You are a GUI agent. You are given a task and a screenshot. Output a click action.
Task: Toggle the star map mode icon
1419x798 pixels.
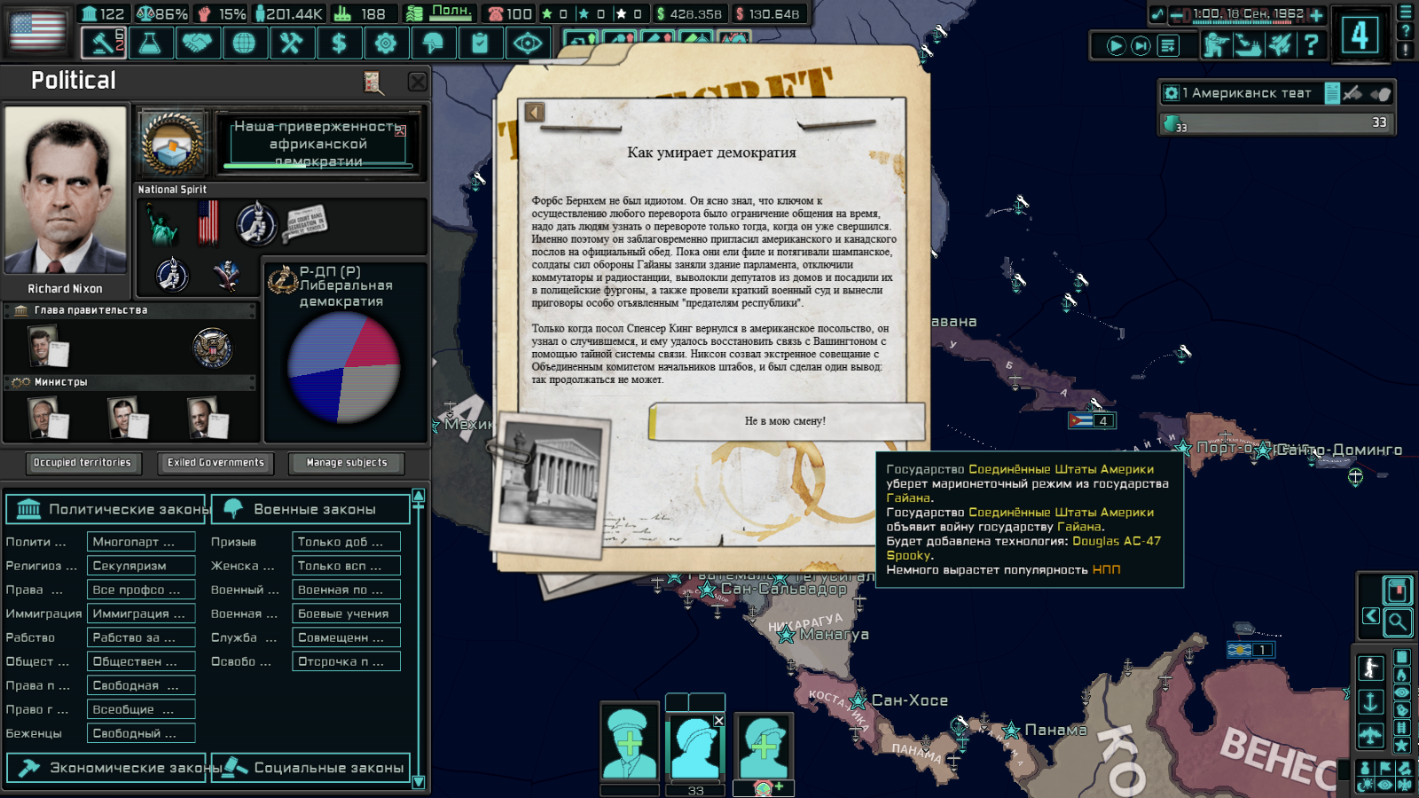point(1401,746)
